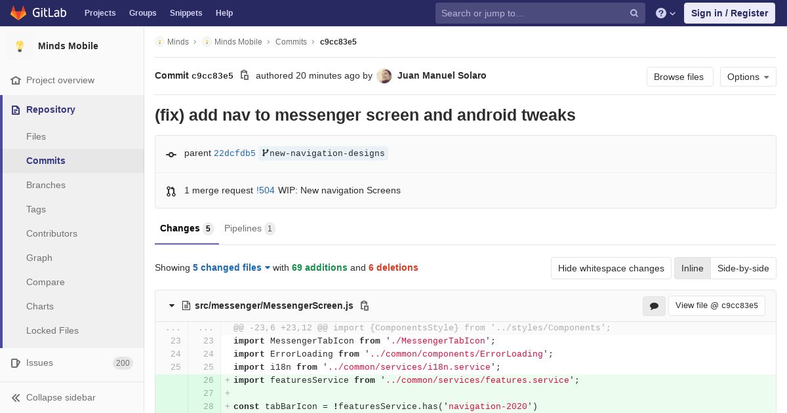This screenshot has height=413, width=787.
Task: Open Locked Files in sidebar
Action: pos(52,330)
